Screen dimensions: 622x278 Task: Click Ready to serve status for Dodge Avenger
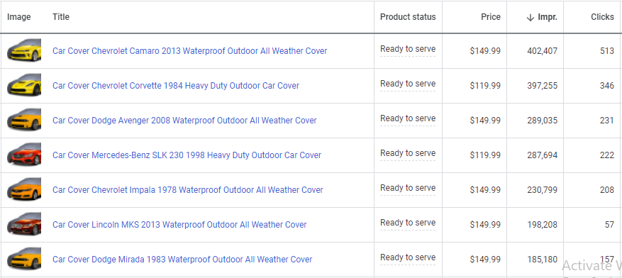408,118
